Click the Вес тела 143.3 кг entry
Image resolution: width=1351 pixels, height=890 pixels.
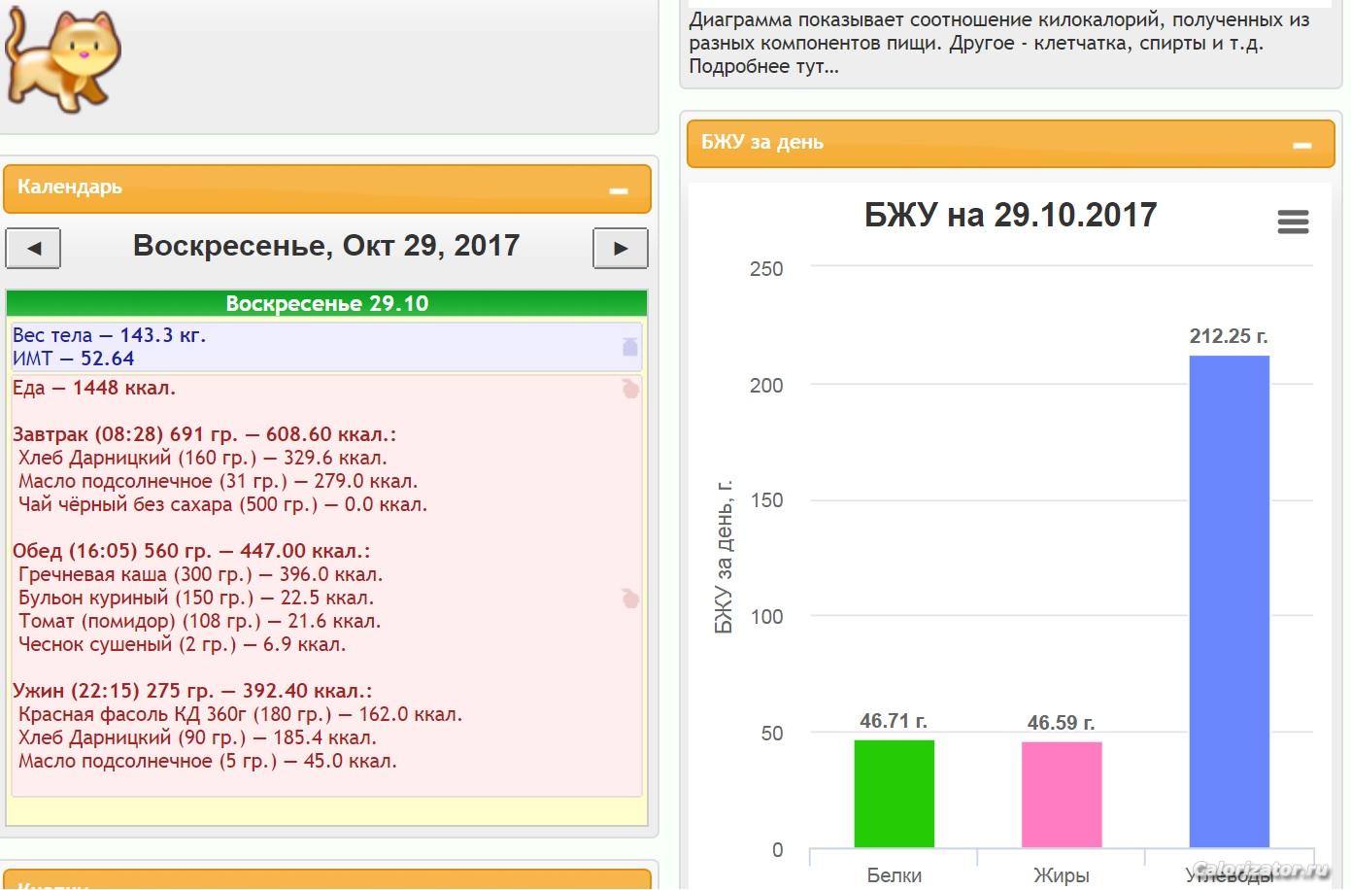109,335
